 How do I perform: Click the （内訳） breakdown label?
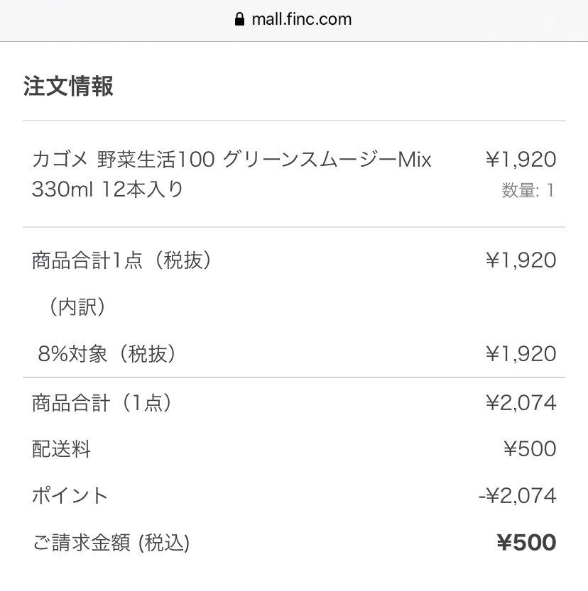[x=77, y=306]
